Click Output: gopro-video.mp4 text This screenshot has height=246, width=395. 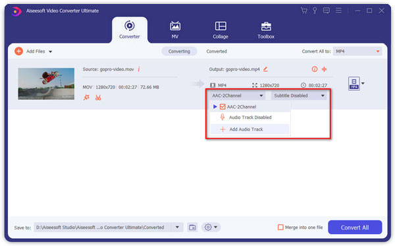pos(234,69)
